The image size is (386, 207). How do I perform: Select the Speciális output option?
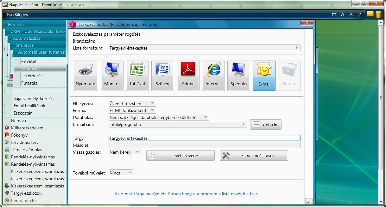(x=239, y=76)
